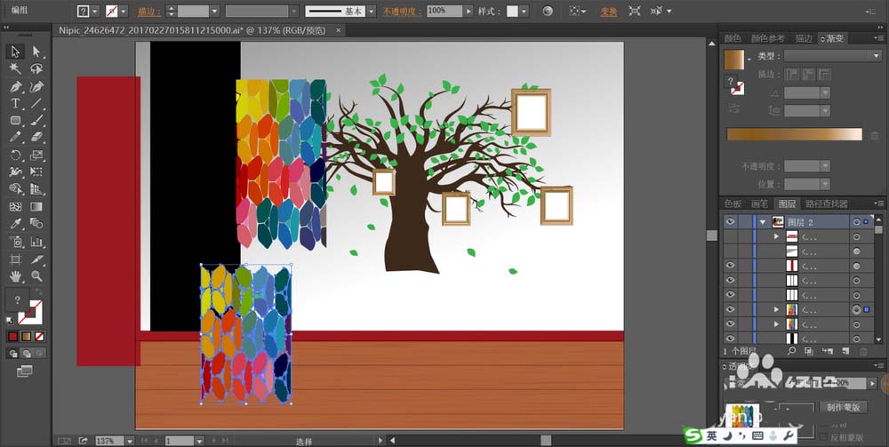Select the Column Graph tool
Image resolution: width=889 pixels, height=447 pixels.
pyautogui.click(x=36, y=242)
